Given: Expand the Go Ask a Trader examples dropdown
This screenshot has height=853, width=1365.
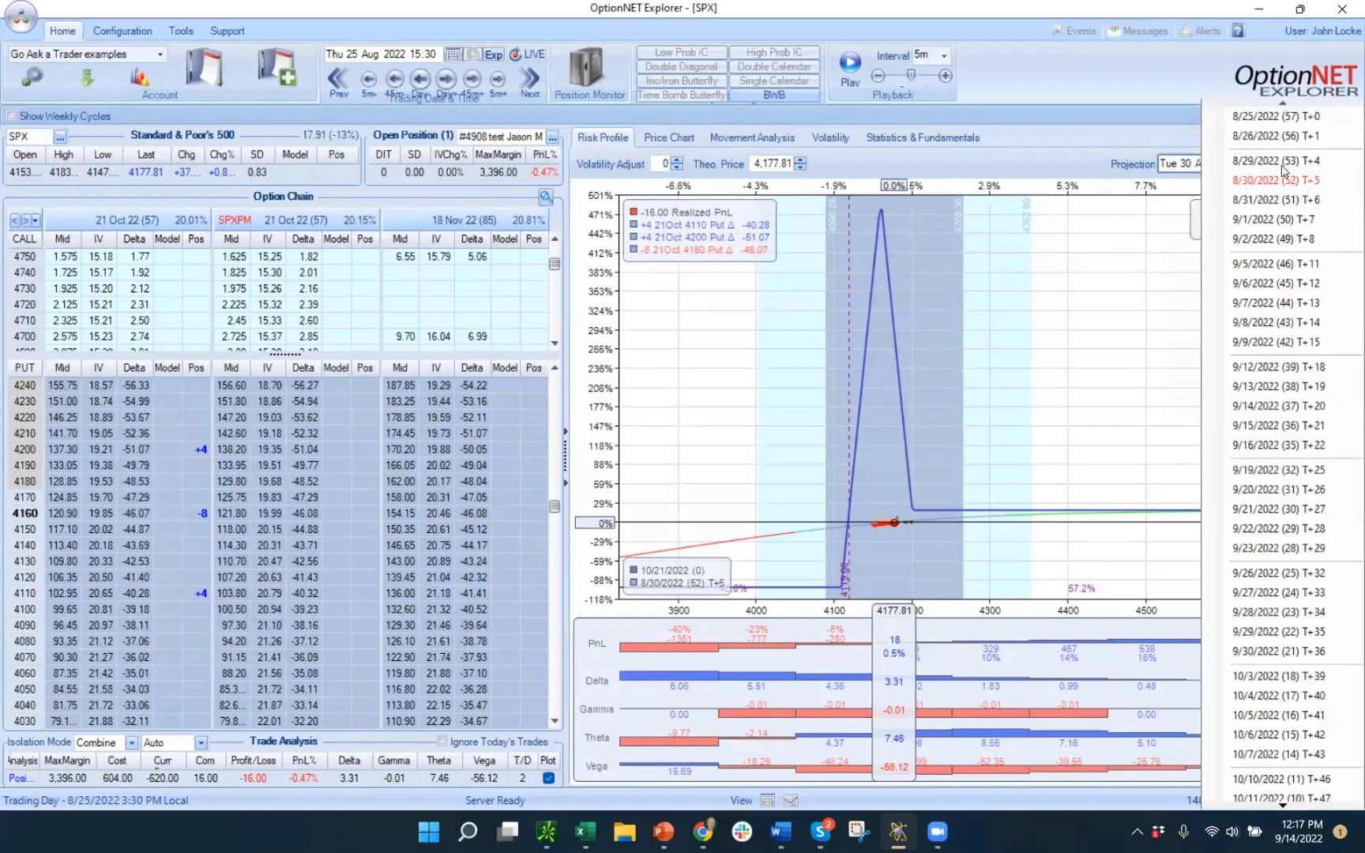Looking at the screenshot, I should point(160,54).
